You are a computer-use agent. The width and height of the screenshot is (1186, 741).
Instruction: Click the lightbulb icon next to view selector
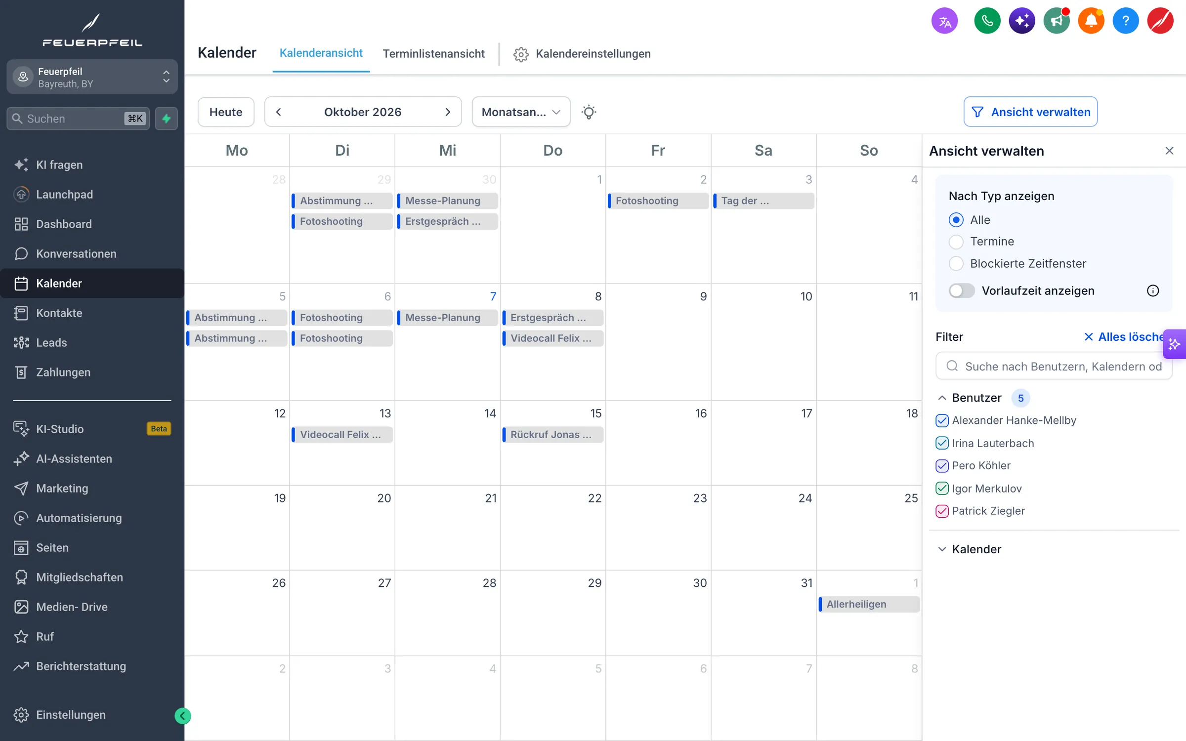(x=589, y=112)
